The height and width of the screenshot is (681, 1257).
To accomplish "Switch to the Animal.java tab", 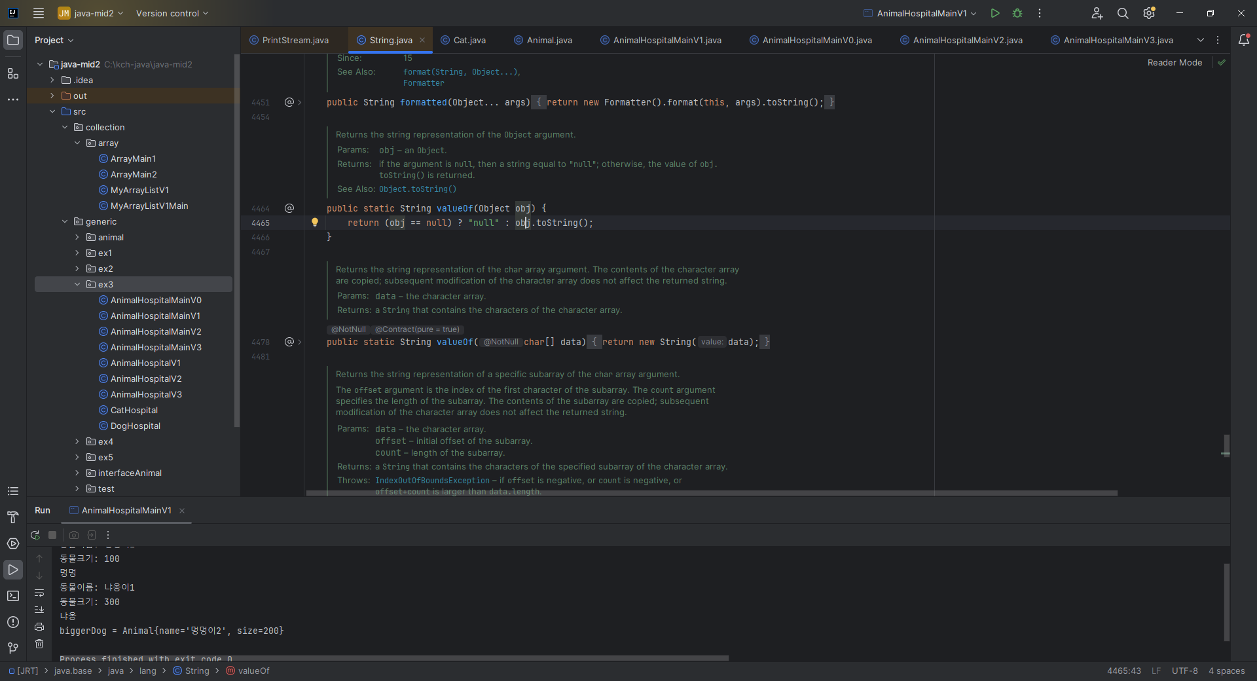I will pos(543,40).
